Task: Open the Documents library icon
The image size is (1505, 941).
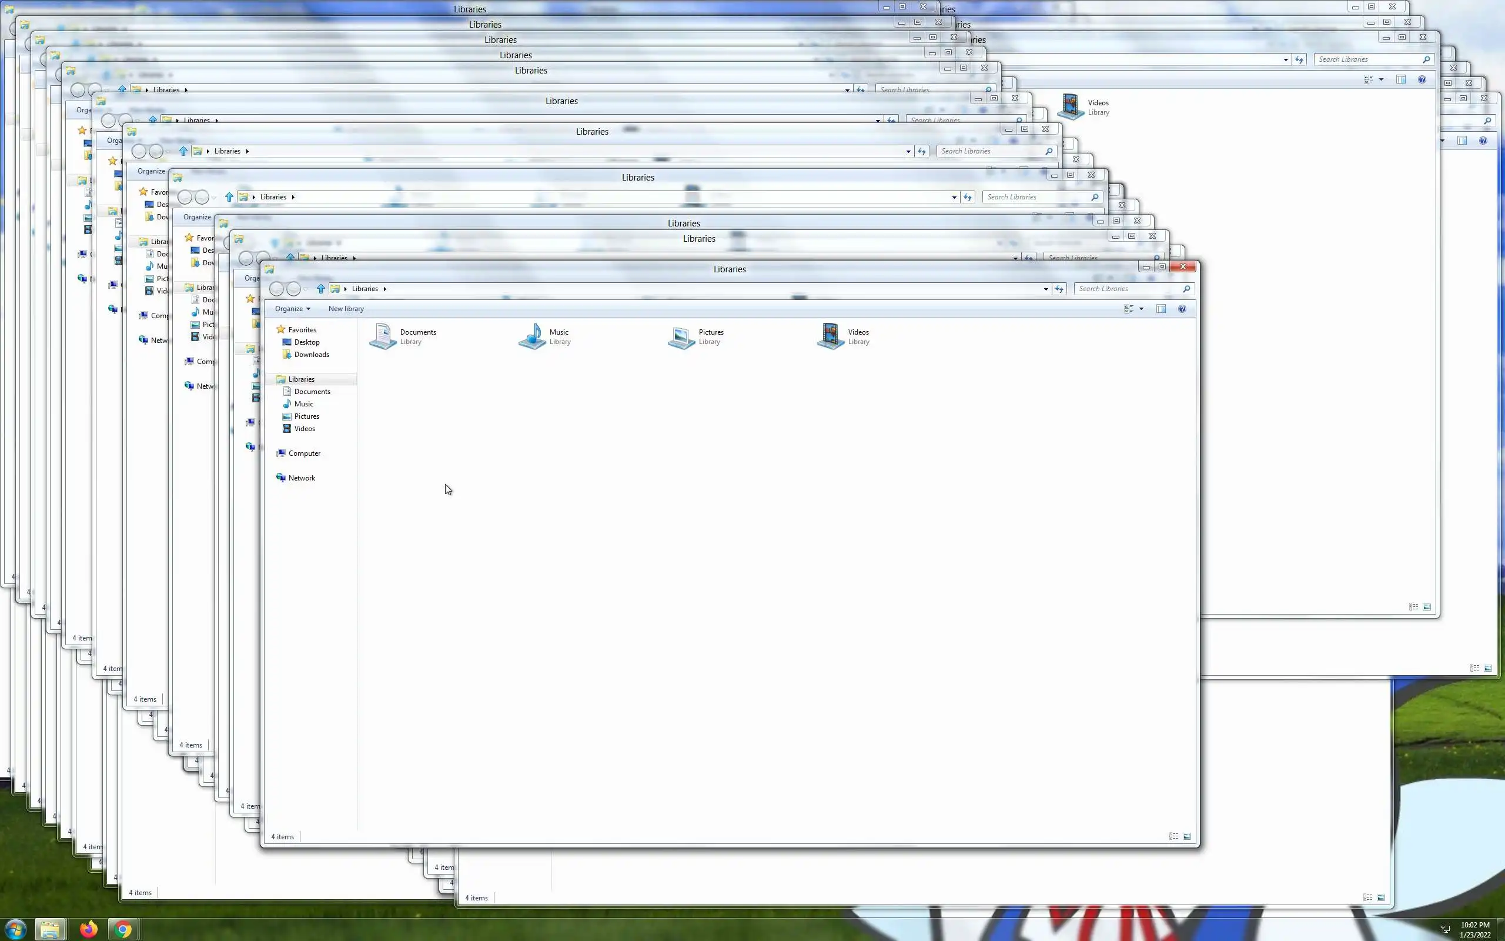Action: click(x=383, y=336)
